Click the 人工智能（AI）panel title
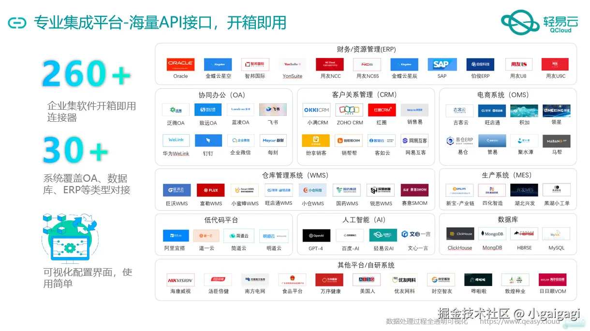 [365, 220]
